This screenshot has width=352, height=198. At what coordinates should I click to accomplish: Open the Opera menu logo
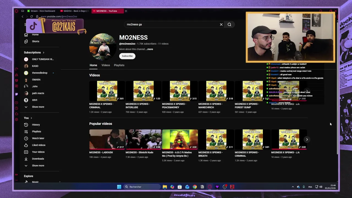pyautogui.click(x=16, y=11)
